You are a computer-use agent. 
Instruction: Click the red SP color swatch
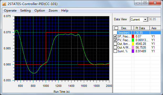(x=133, y=36)
